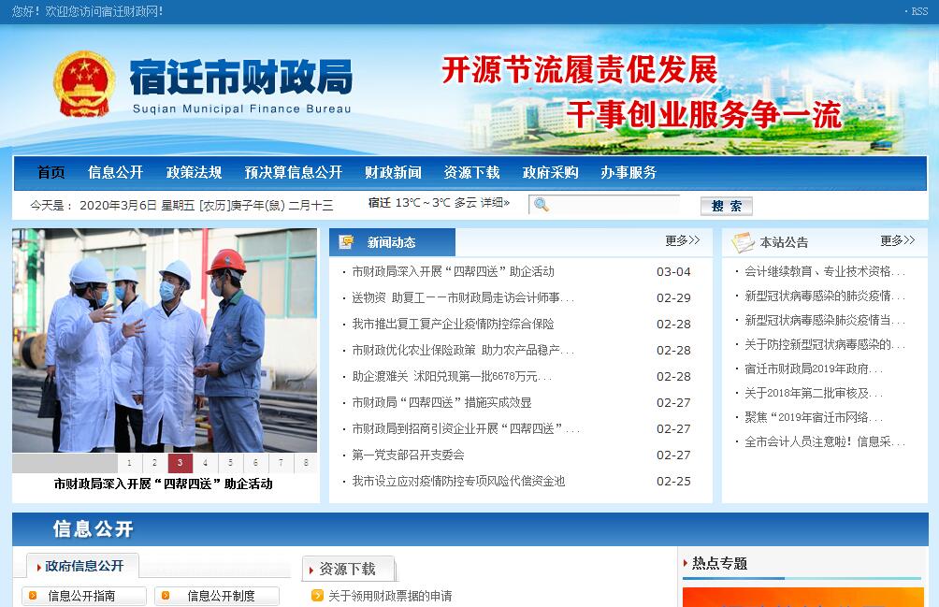Click the 本站公告 notepad icon

[x=743, y=242]
